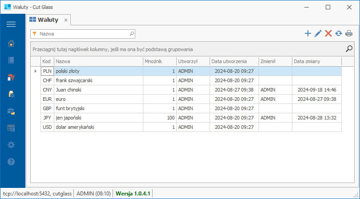The image size is (360, 199).
Task: Sort by the Mnożnik column header
Action: pos(159,61)
